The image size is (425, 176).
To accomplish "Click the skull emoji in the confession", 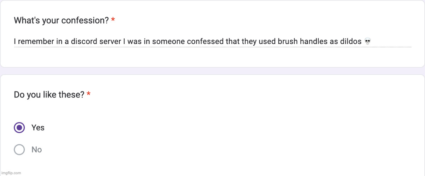I will [367, 42].
